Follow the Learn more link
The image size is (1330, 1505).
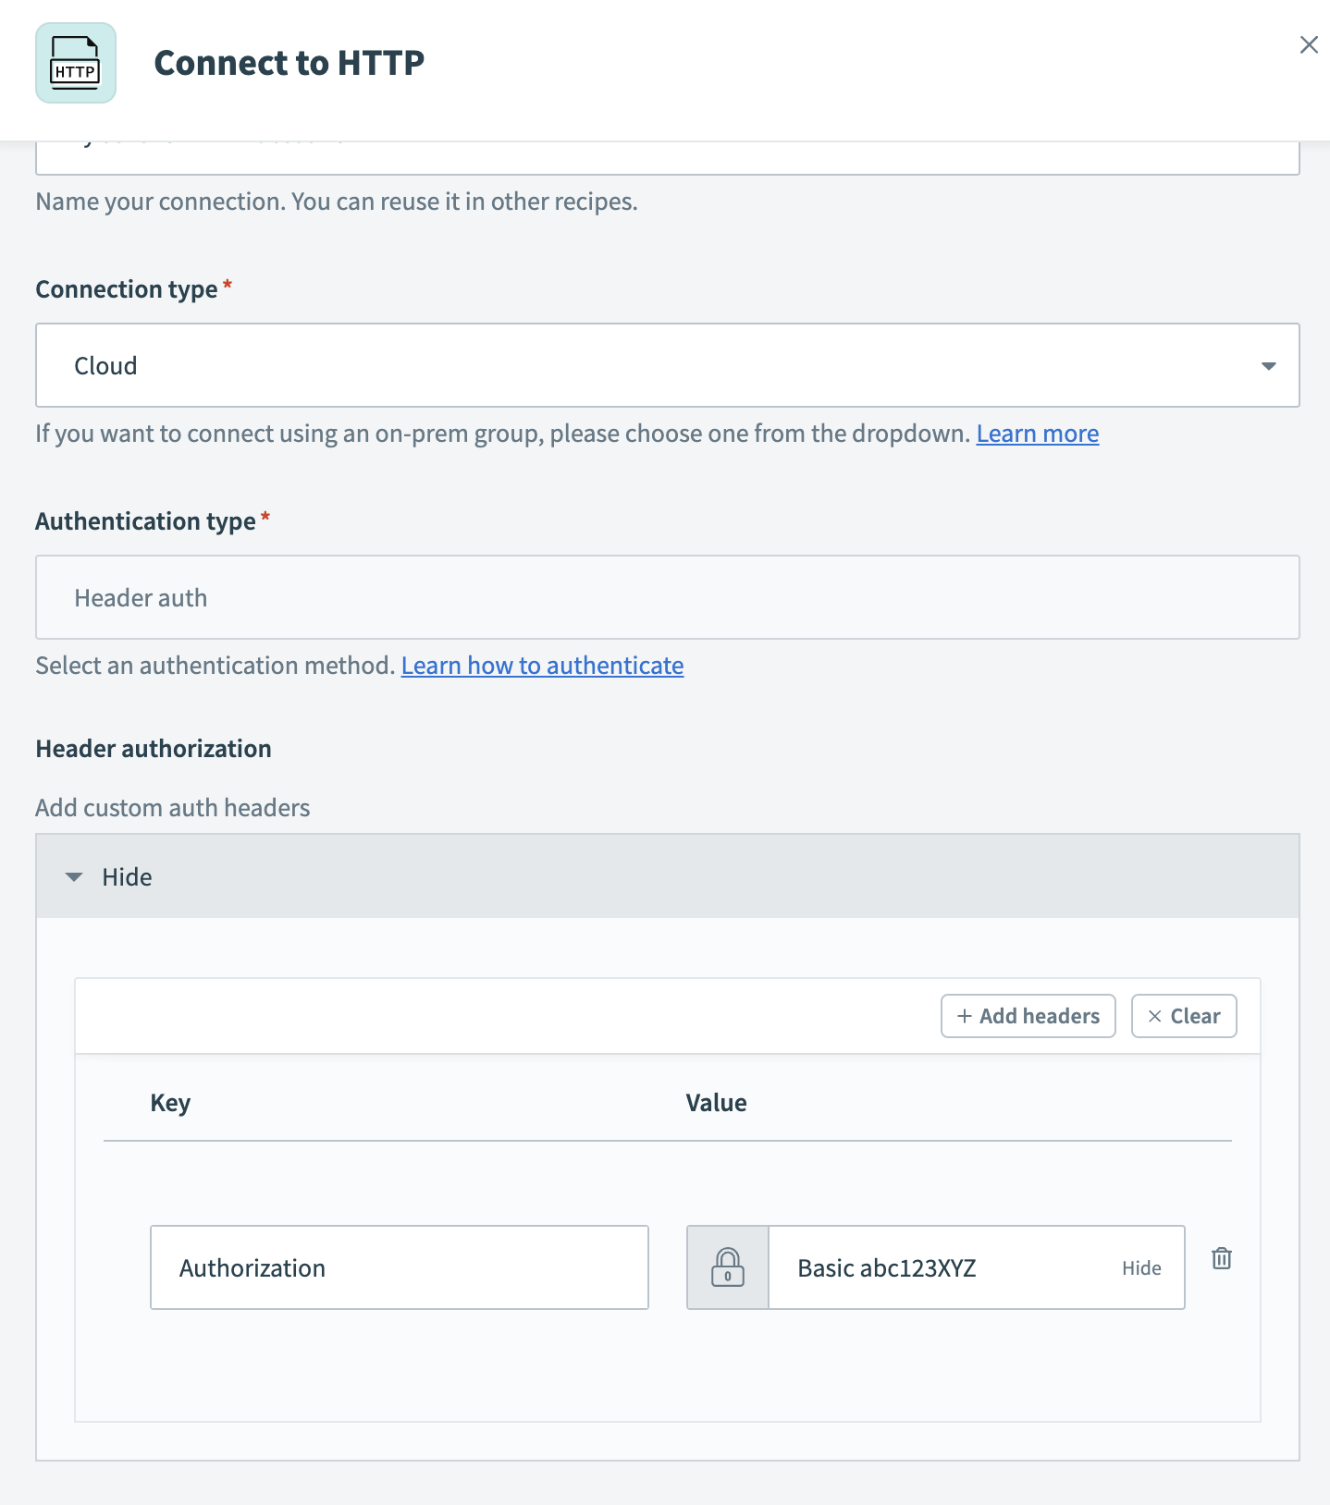[x=1037, y=433]
